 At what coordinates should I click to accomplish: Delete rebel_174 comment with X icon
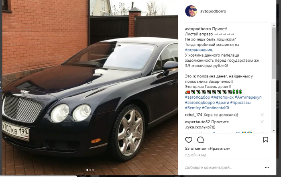click(x=262, y=115)
